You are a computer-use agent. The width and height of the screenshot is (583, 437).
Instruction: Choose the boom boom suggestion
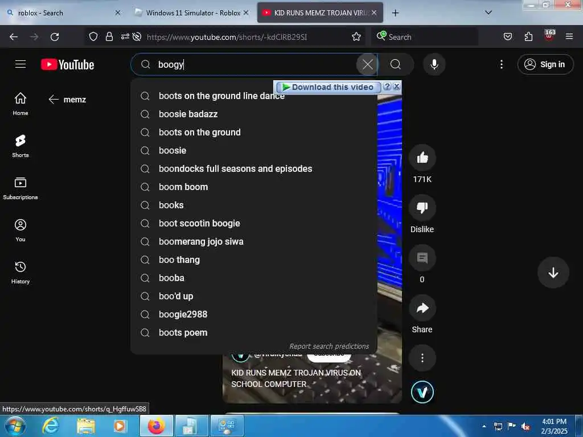click(x=253, y=187)
